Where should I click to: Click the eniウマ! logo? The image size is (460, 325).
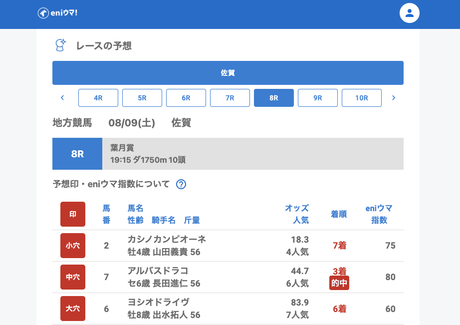[x=57, y=13]
